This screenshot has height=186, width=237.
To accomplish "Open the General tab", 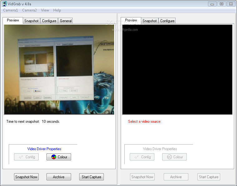I will pos(65,21).
